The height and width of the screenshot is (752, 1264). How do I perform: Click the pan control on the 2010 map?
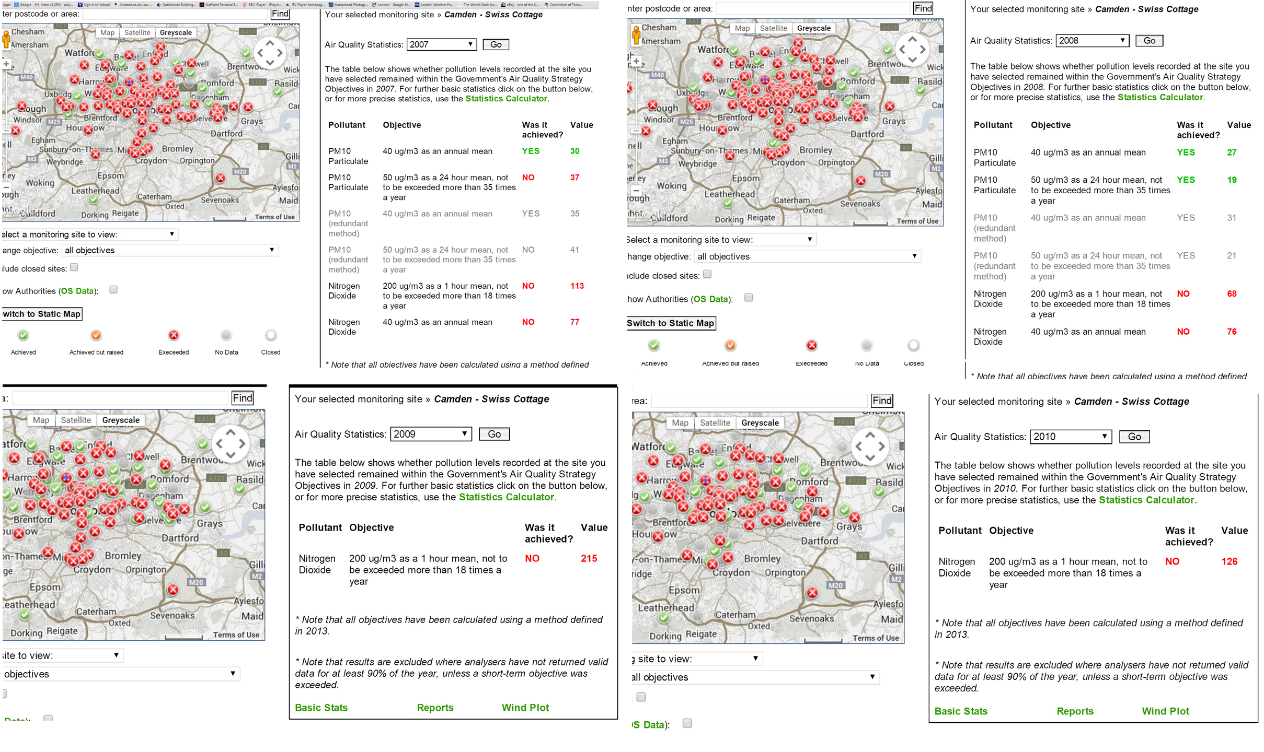tap(870, 446)
